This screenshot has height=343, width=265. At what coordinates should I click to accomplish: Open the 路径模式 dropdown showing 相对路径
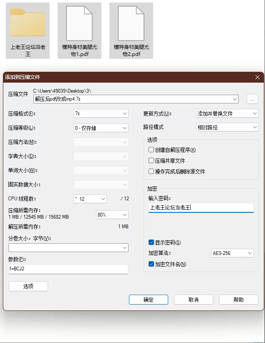(x=227, y=127)
